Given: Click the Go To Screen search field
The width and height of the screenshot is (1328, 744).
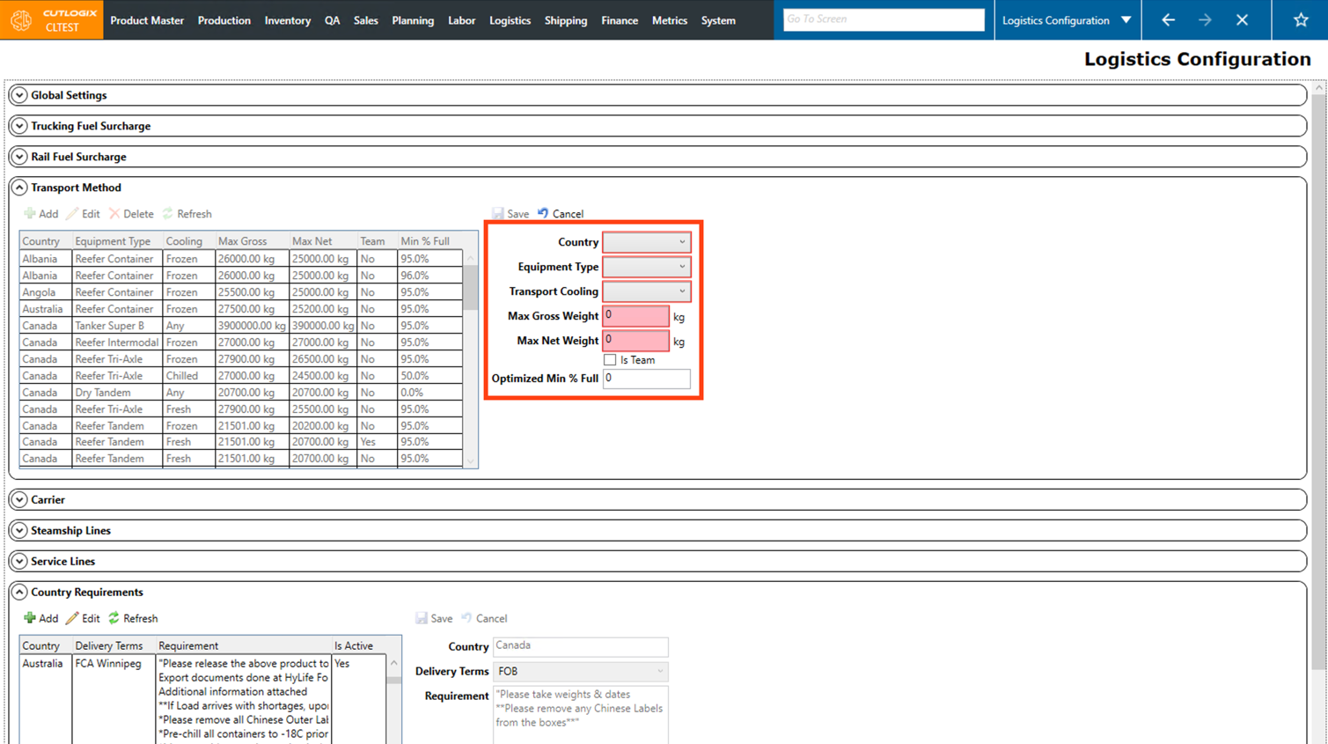Looking at the screenshot, I should click(883, 19).
